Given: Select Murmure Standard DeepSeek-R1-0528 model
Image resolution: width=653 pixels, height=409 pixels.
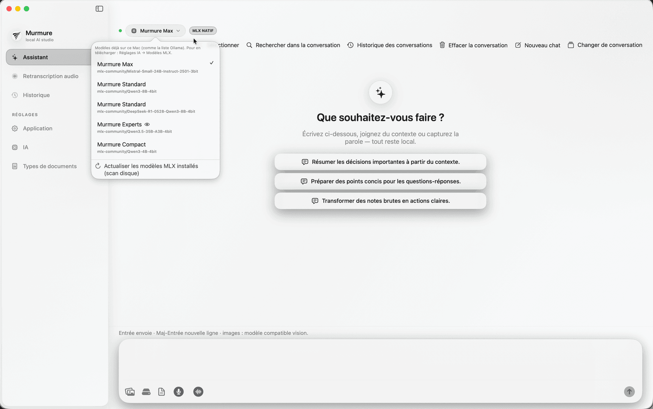Looking at the screenshot, I should pos(155,107).
